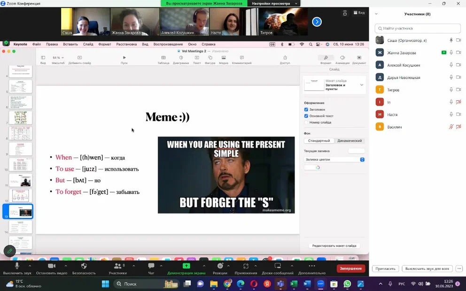The height and width of the screenshot is (291, 466).
Task: Toggle camera for Дарья Наволоцкая
Action: [458, 77]
